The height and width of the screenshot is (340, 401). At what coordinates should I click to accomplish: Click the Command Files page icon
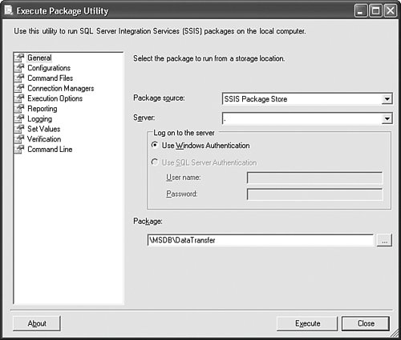coord(19,78)
